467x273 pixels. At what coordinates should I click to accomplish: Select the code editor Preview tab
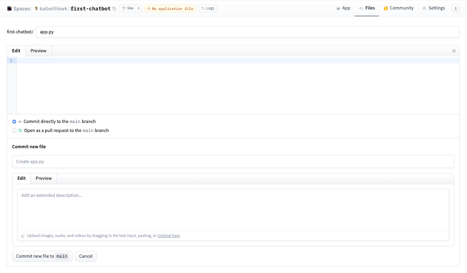click(x=38, y=51)
